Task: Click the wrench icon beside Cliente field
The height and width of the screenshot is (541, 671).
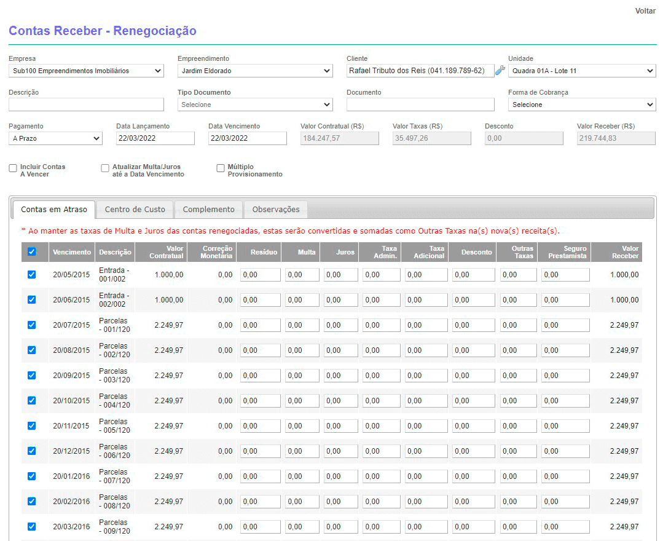Action: [500, 71]
